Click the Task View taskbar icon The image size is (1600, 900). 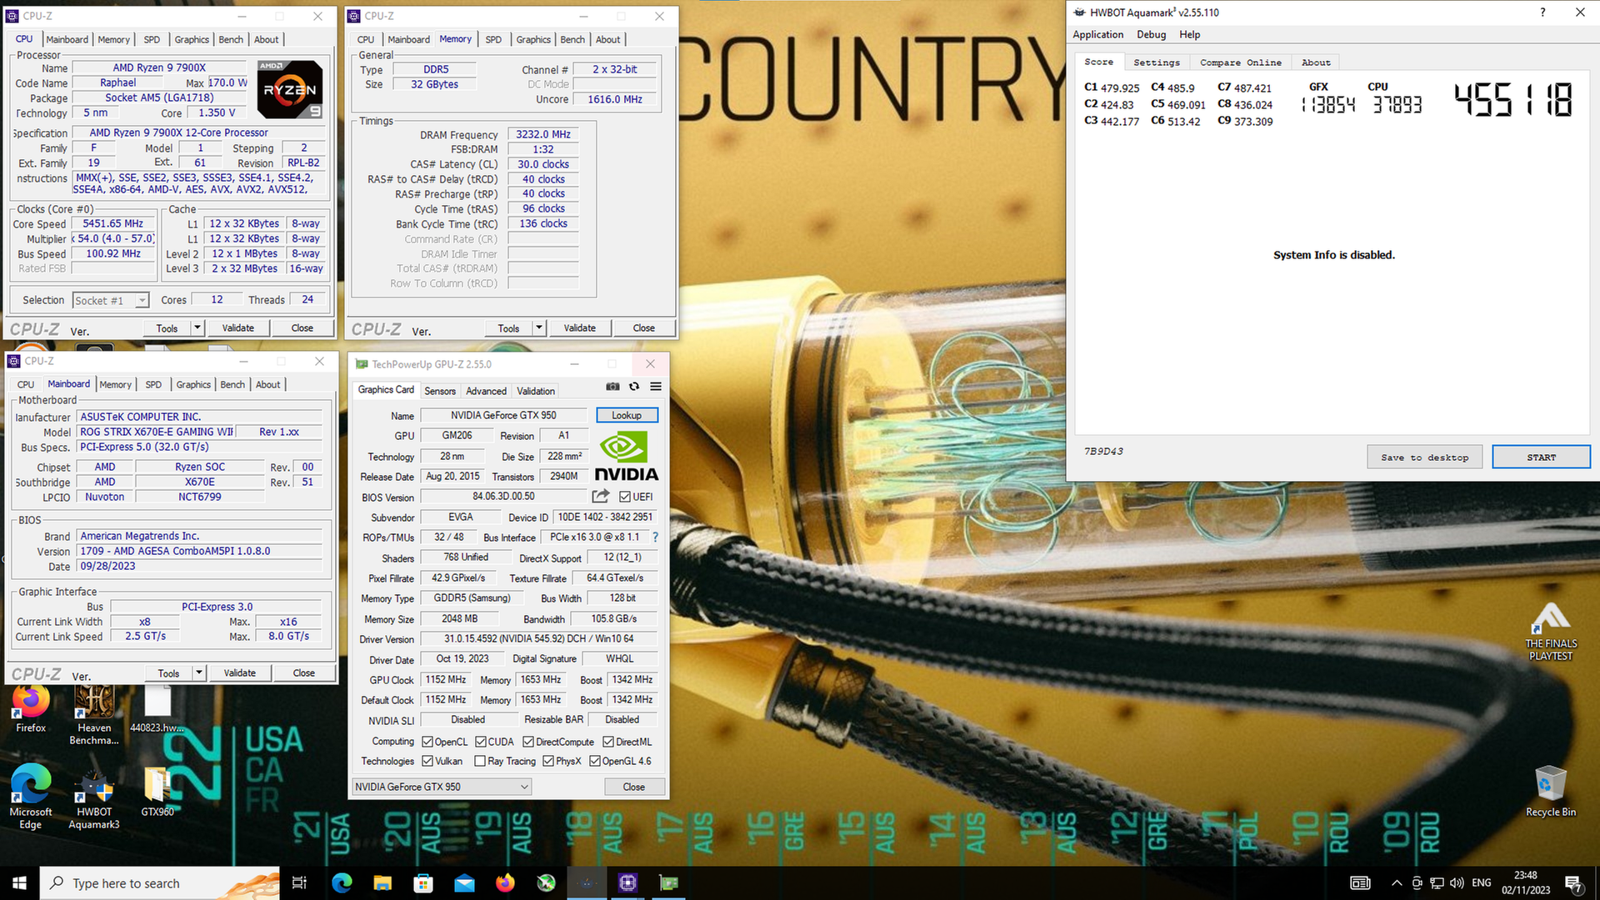299,883
